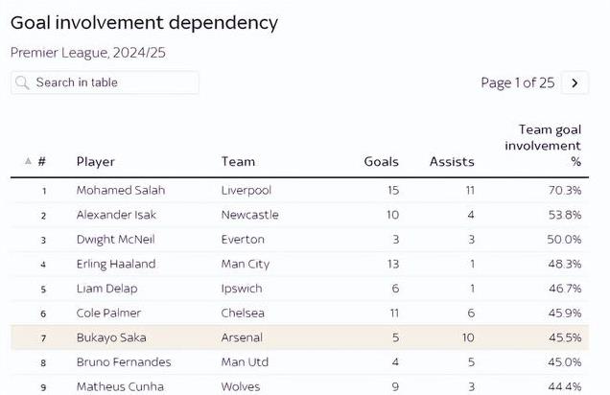Sort table by Player column header
This screenshot has height=395, width=610.
pos(95,162)
